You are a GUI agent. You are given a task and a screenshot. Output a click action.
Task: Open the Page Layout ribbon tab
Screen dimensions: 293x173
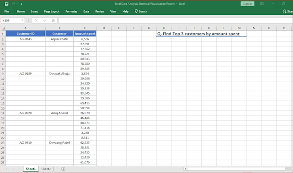pos(52,12)
